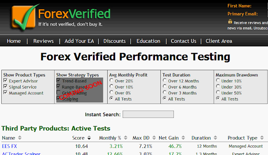268x155 pixels.
Task: Click the Duration column header
Action: coord(201,138)
